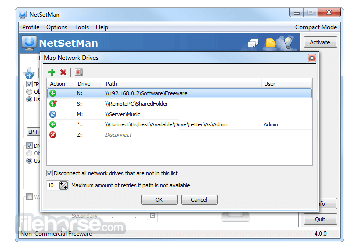Click NetSetMan title bar app icon

23,14
